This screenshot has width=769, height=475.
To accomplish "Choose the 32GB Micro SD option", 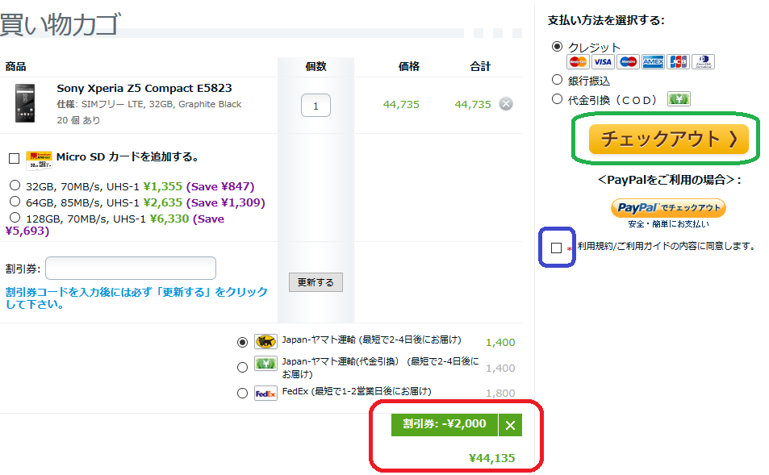I will pyautogui.click(x=15, y=185).
